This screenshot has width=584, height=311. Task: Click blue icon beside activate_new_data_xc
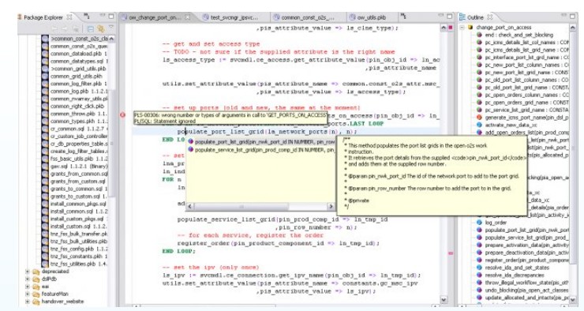click(x=479, y=125)
